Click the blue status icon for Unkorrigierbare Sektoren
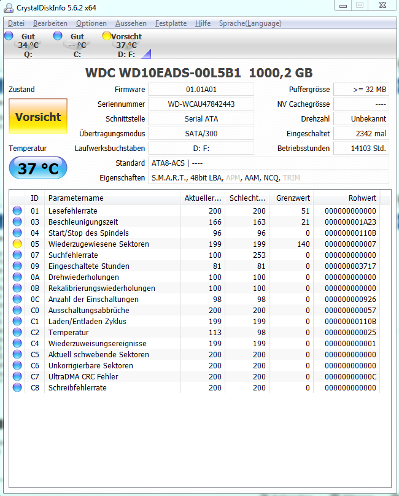This screenshot has height=496, width=399. (x=17, y=365)
